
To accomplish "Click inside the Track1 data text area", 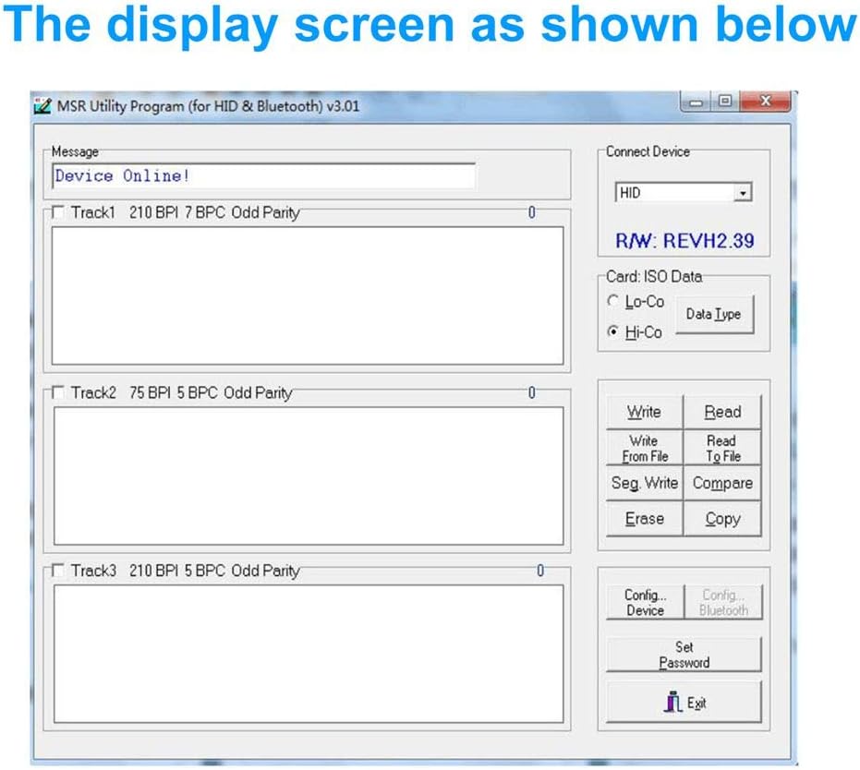I will 307,295.
